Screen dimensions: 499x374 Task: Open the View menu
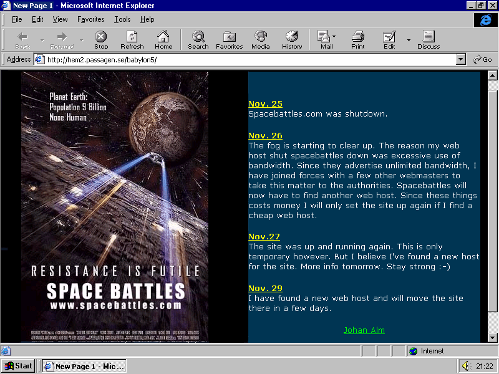60,19
